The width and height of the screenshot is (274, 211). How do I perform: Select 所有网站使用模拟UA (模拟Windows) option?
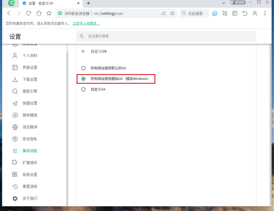[83, 79]
